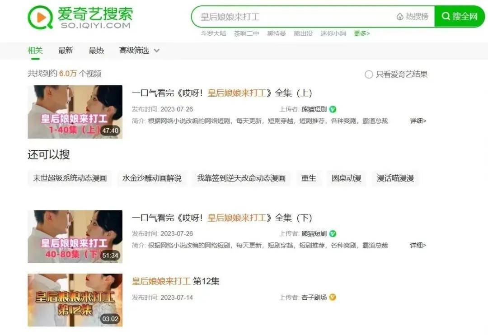Screen dimensions: 488x335
Task: Open 更多> hot search keywords link
Action: point(361,33)
